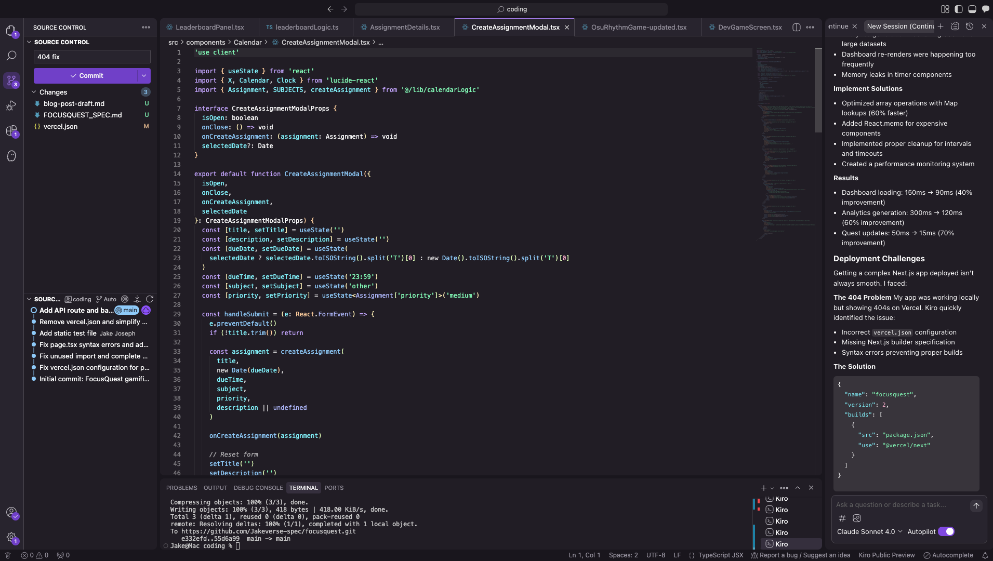
Task: Switch to the AssignmentDetails.tsx tab
Action: pyautogui.click(x=404, y=27)
